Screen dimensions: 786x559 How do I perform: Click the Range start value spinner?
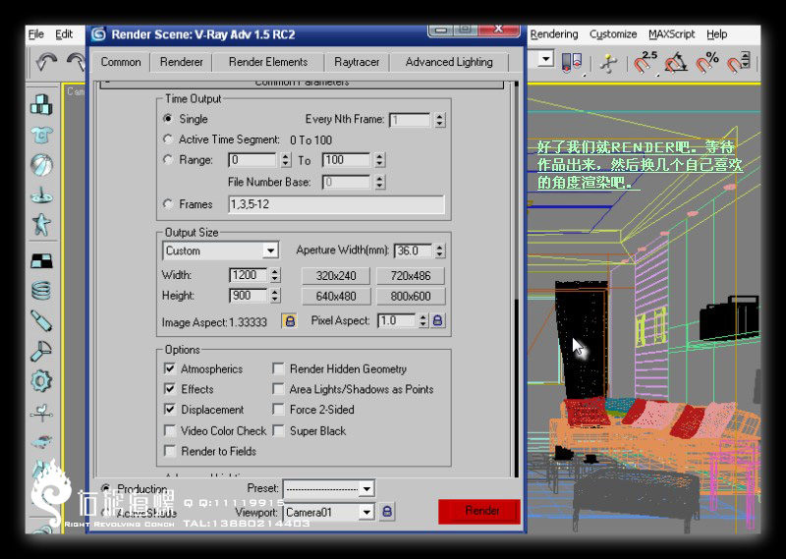286,160
